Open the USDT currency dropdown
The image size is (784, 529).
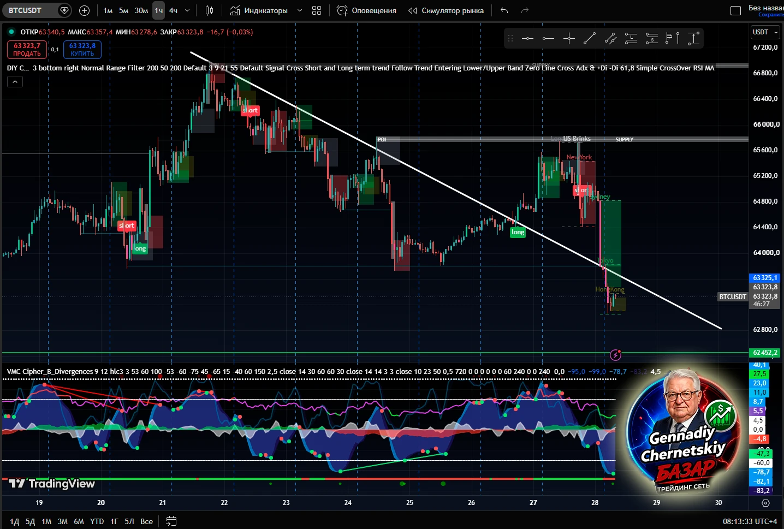point(765,32)
